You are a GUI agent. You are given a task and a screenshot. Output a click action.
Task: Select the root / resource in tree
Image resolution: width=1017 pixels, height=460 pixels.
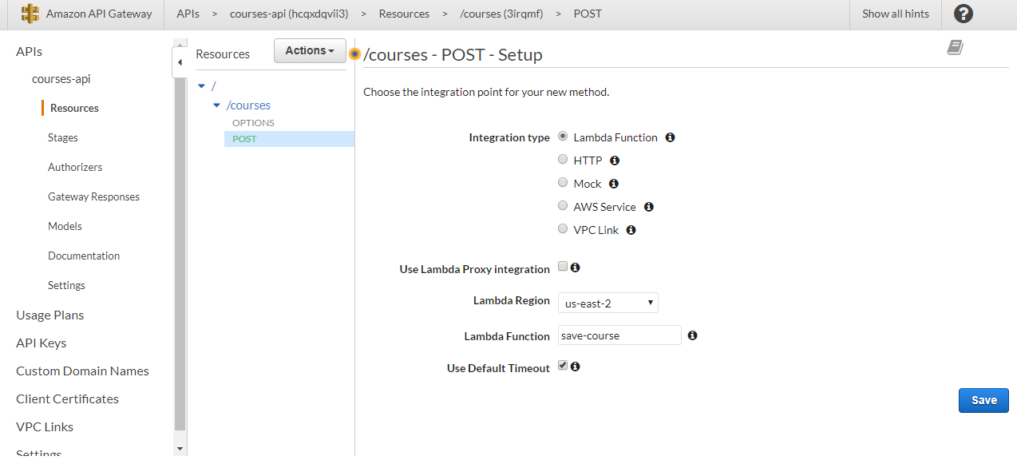[214, 85]
